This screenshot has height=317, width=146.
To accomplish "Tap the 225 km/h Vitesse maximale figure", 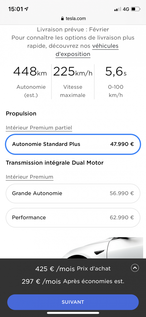I will (x=73, y=81).
